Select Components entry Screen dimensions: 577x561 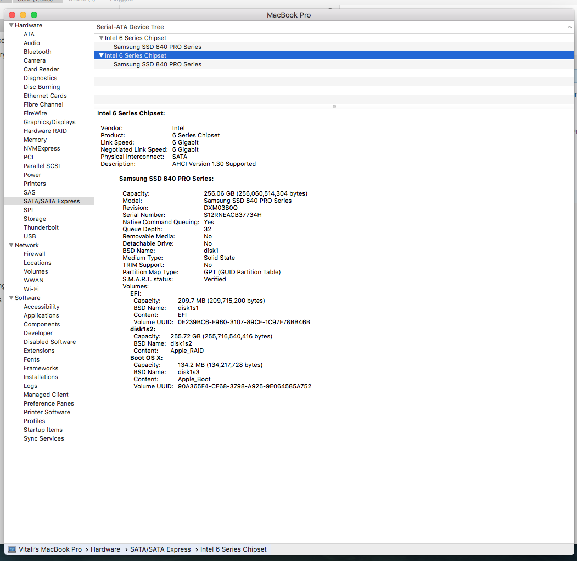[42, 324]
